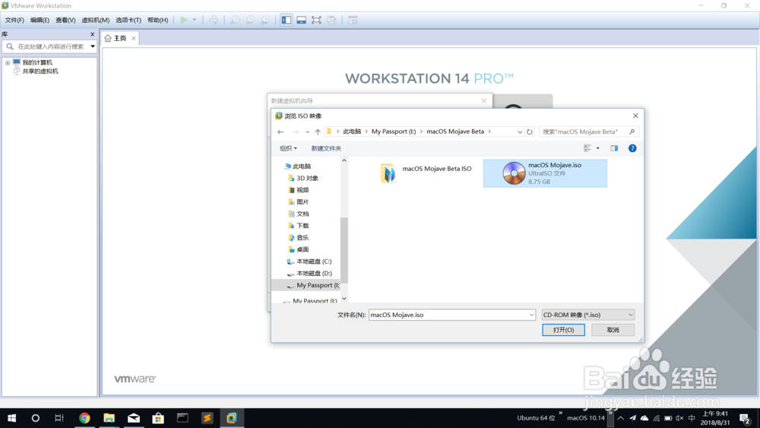The image size is (760, 428).
Task: Click Up one level arrow icon
Action: [x=318, y=132]
